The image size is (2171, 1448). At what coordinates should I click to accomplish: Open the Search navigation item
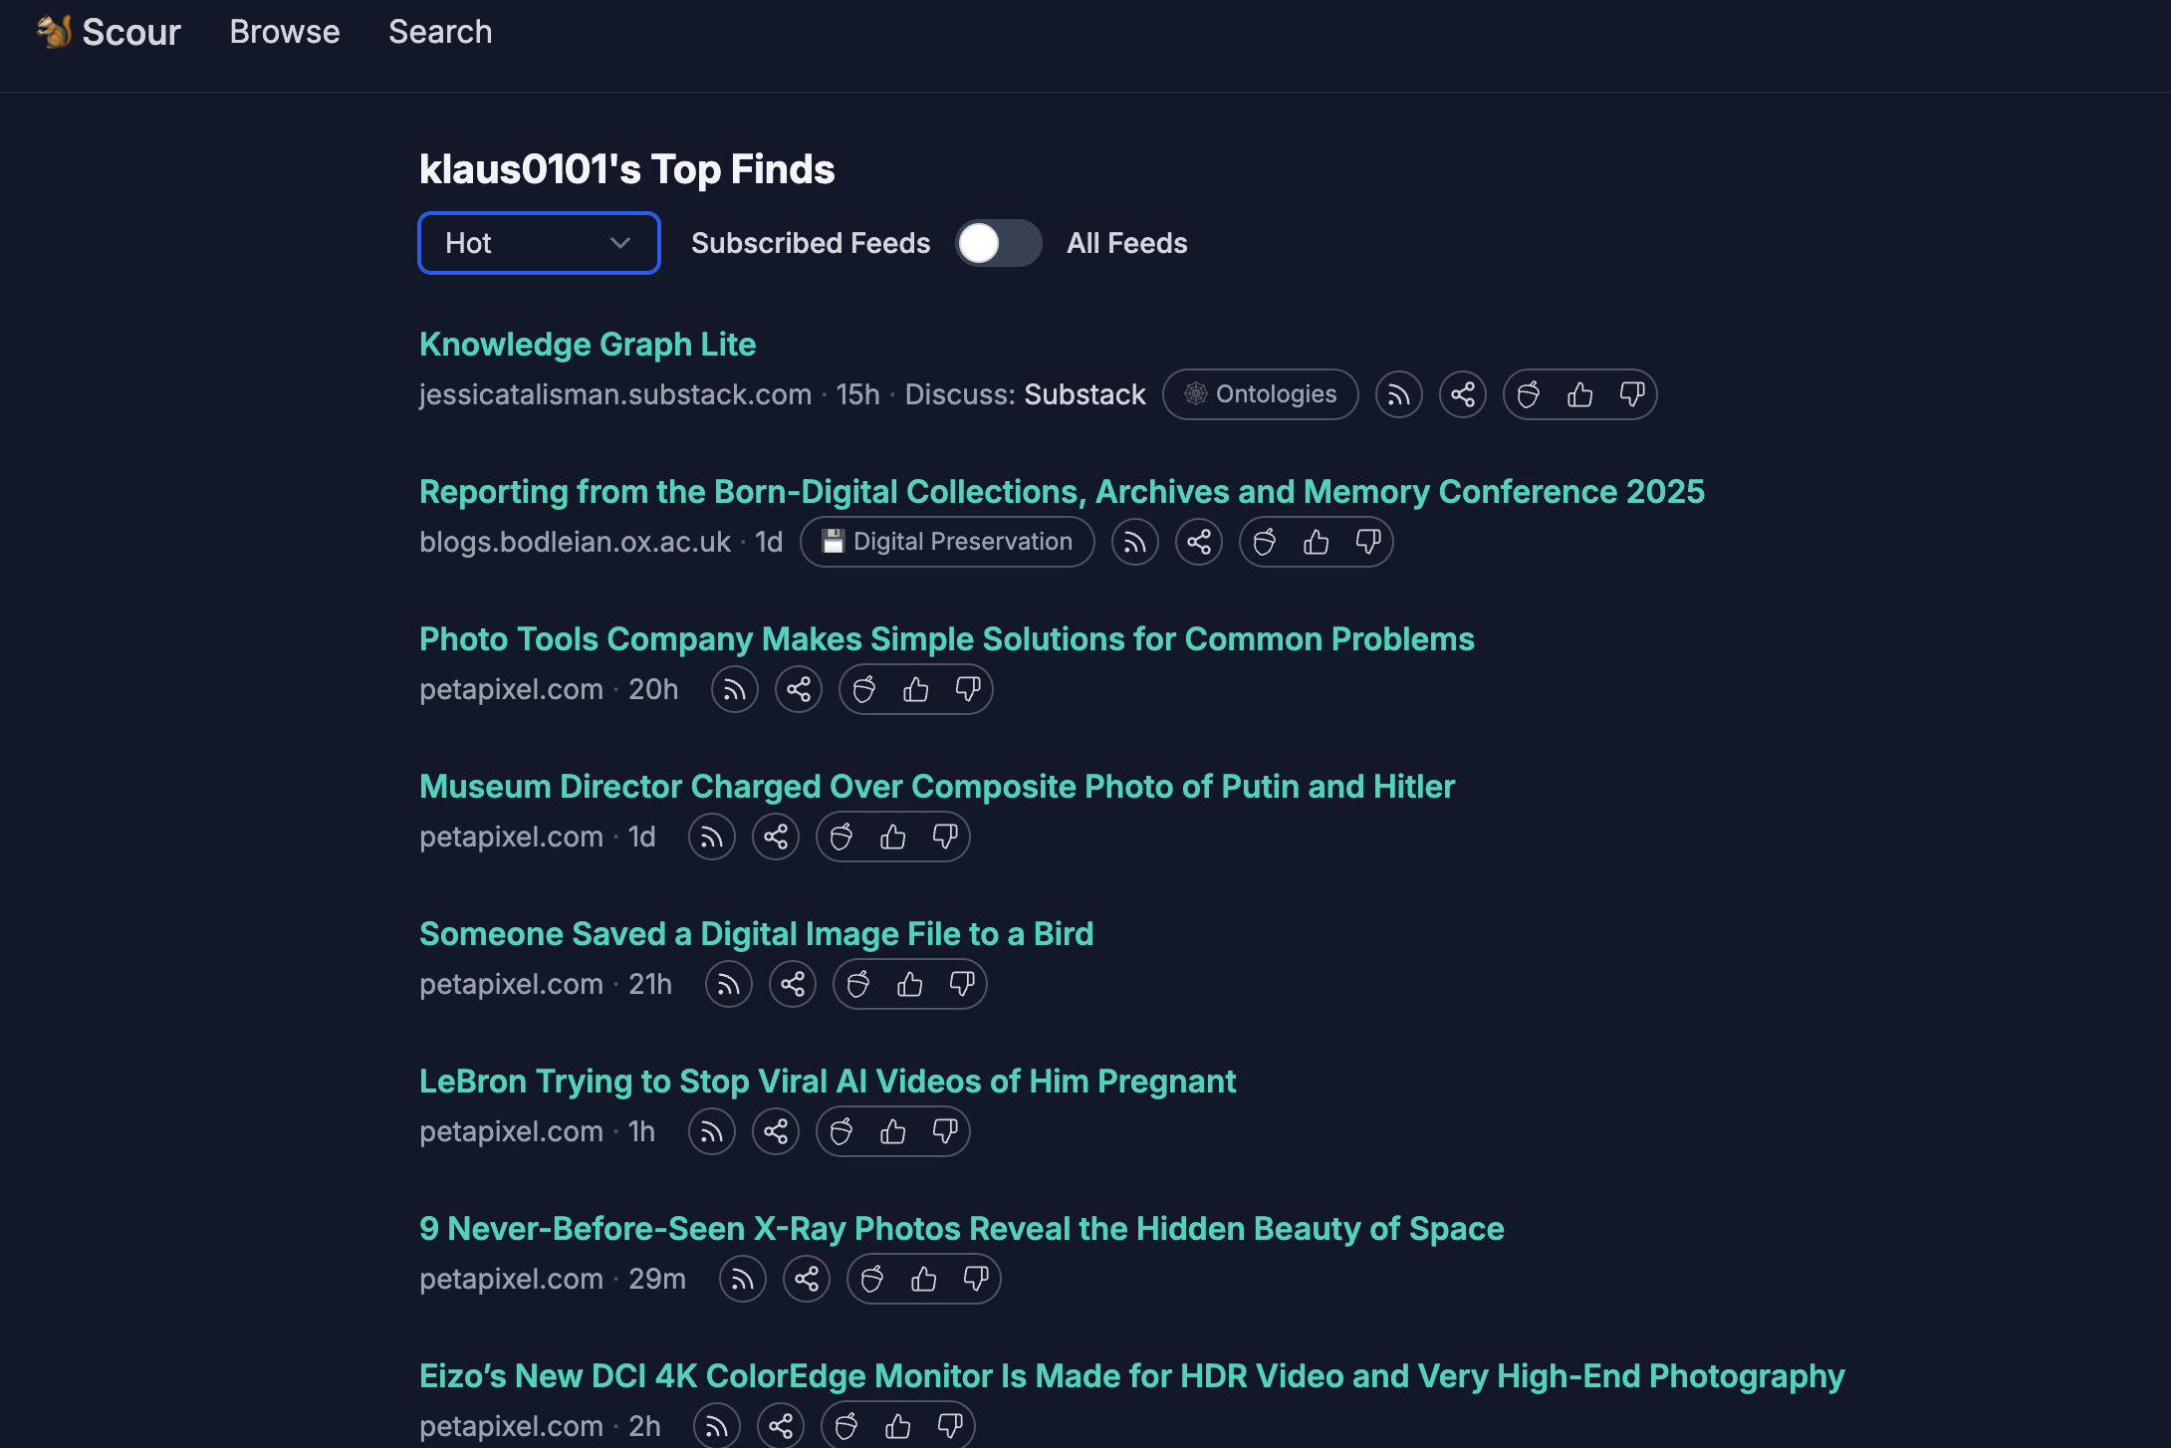click(x=440, y=32)
